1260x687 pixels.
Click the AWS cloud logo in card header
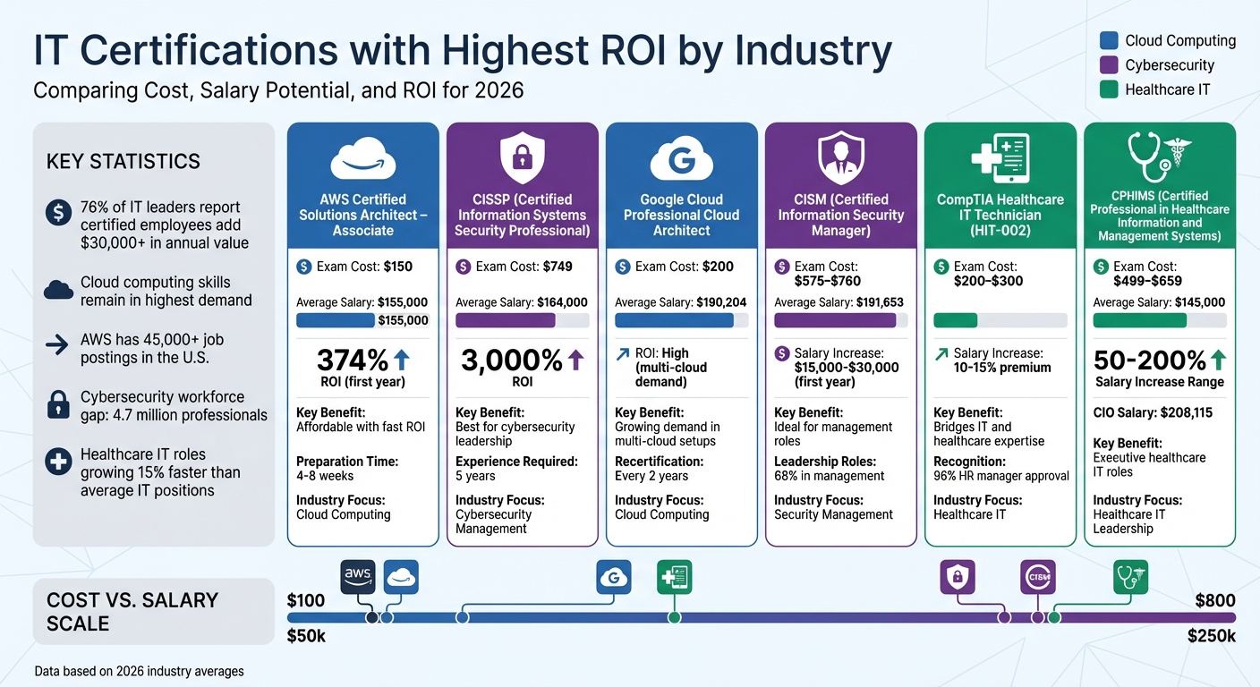pyautogui.click(x=362, y=160)
